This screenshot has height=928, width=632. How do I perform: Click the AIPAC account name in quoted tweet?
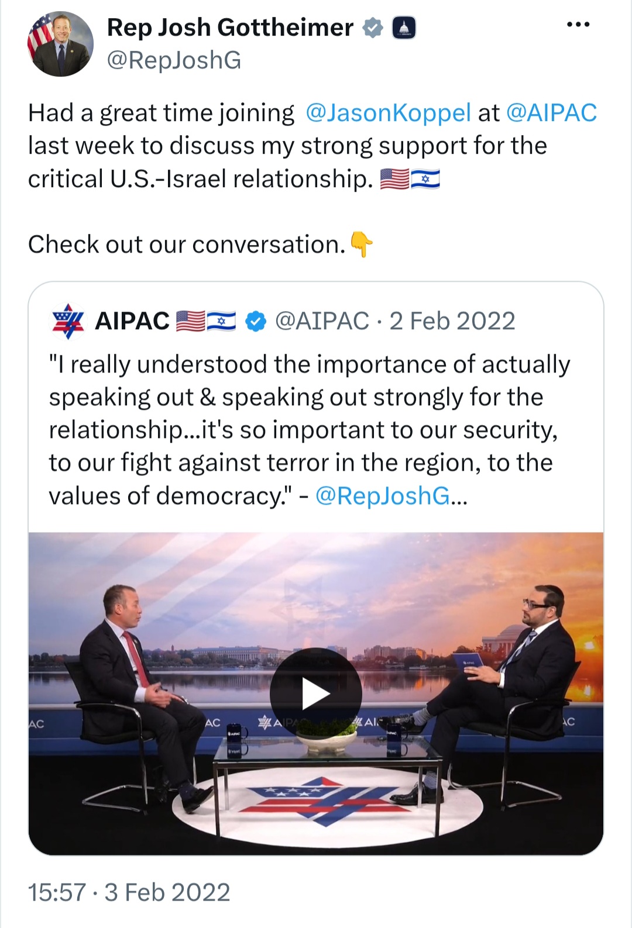tap(132, 321)
